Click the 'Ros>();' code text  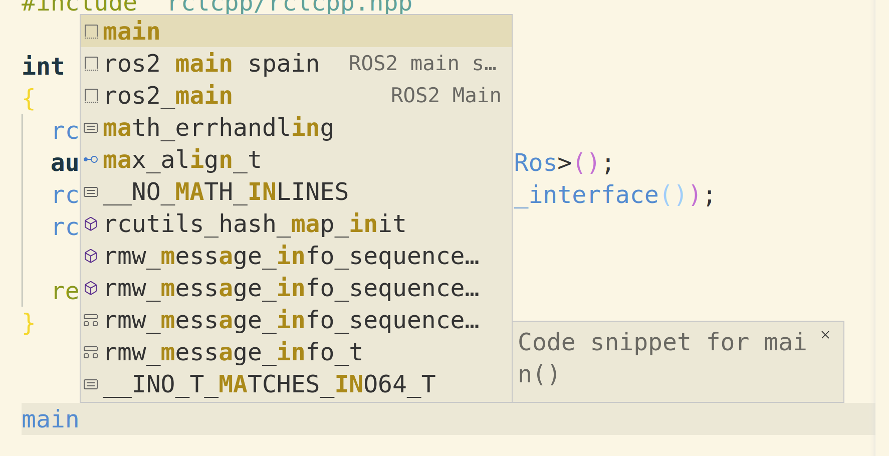pyautogui.click(x=564, y=163)
